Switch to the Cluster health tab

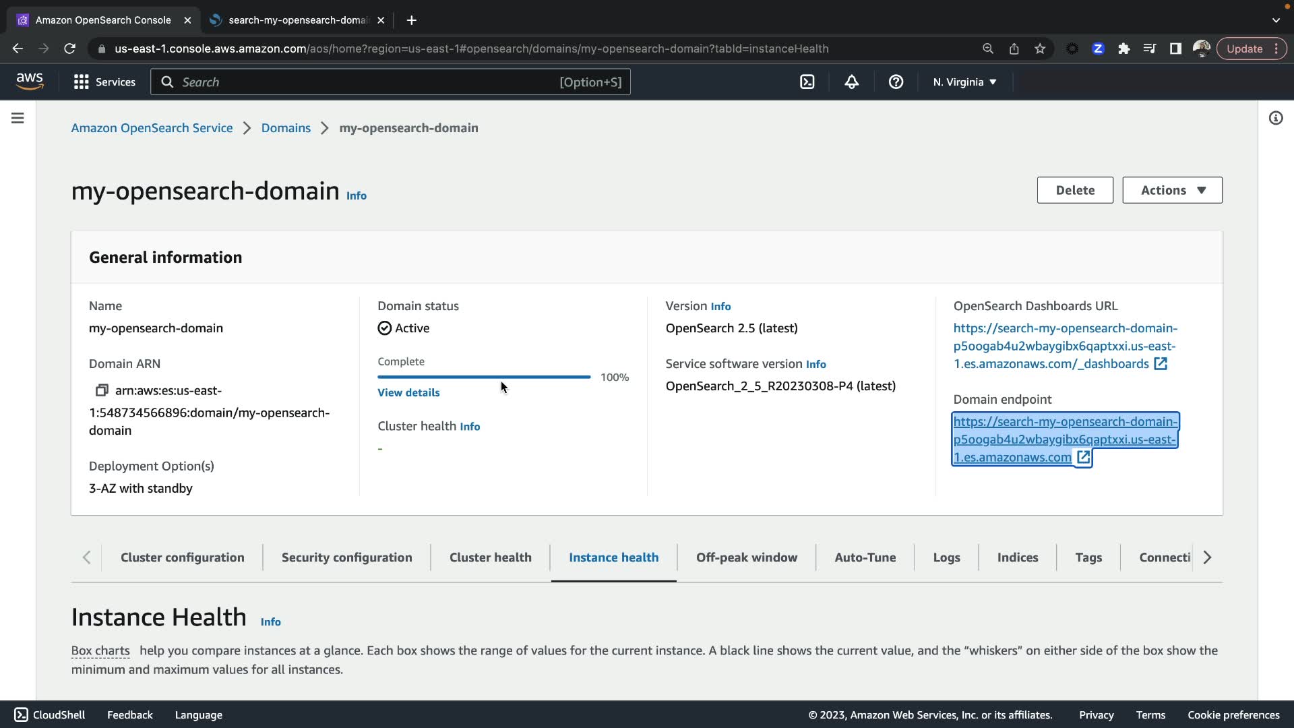[490, 557]
